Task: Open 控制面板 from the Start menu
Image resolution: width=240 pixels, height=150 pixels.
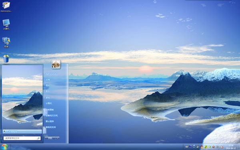Action: [50, 110]
